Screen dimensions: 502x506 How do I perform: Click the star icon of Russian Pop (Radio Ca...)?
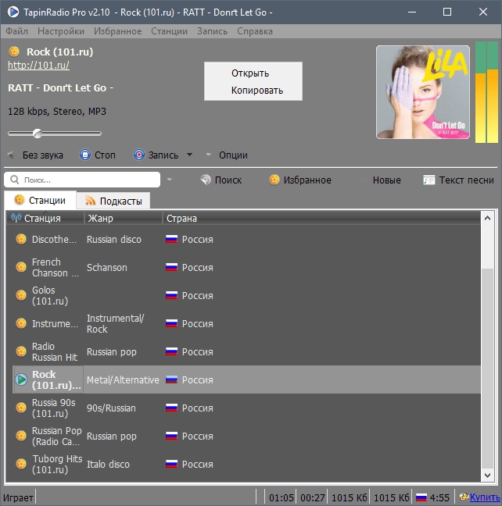tap(21, 436)
